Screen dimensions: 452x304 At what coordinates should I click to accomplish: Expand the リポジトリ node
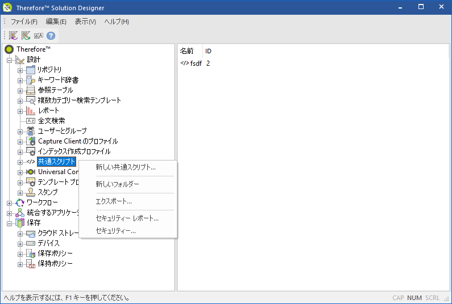click(20, 70)
